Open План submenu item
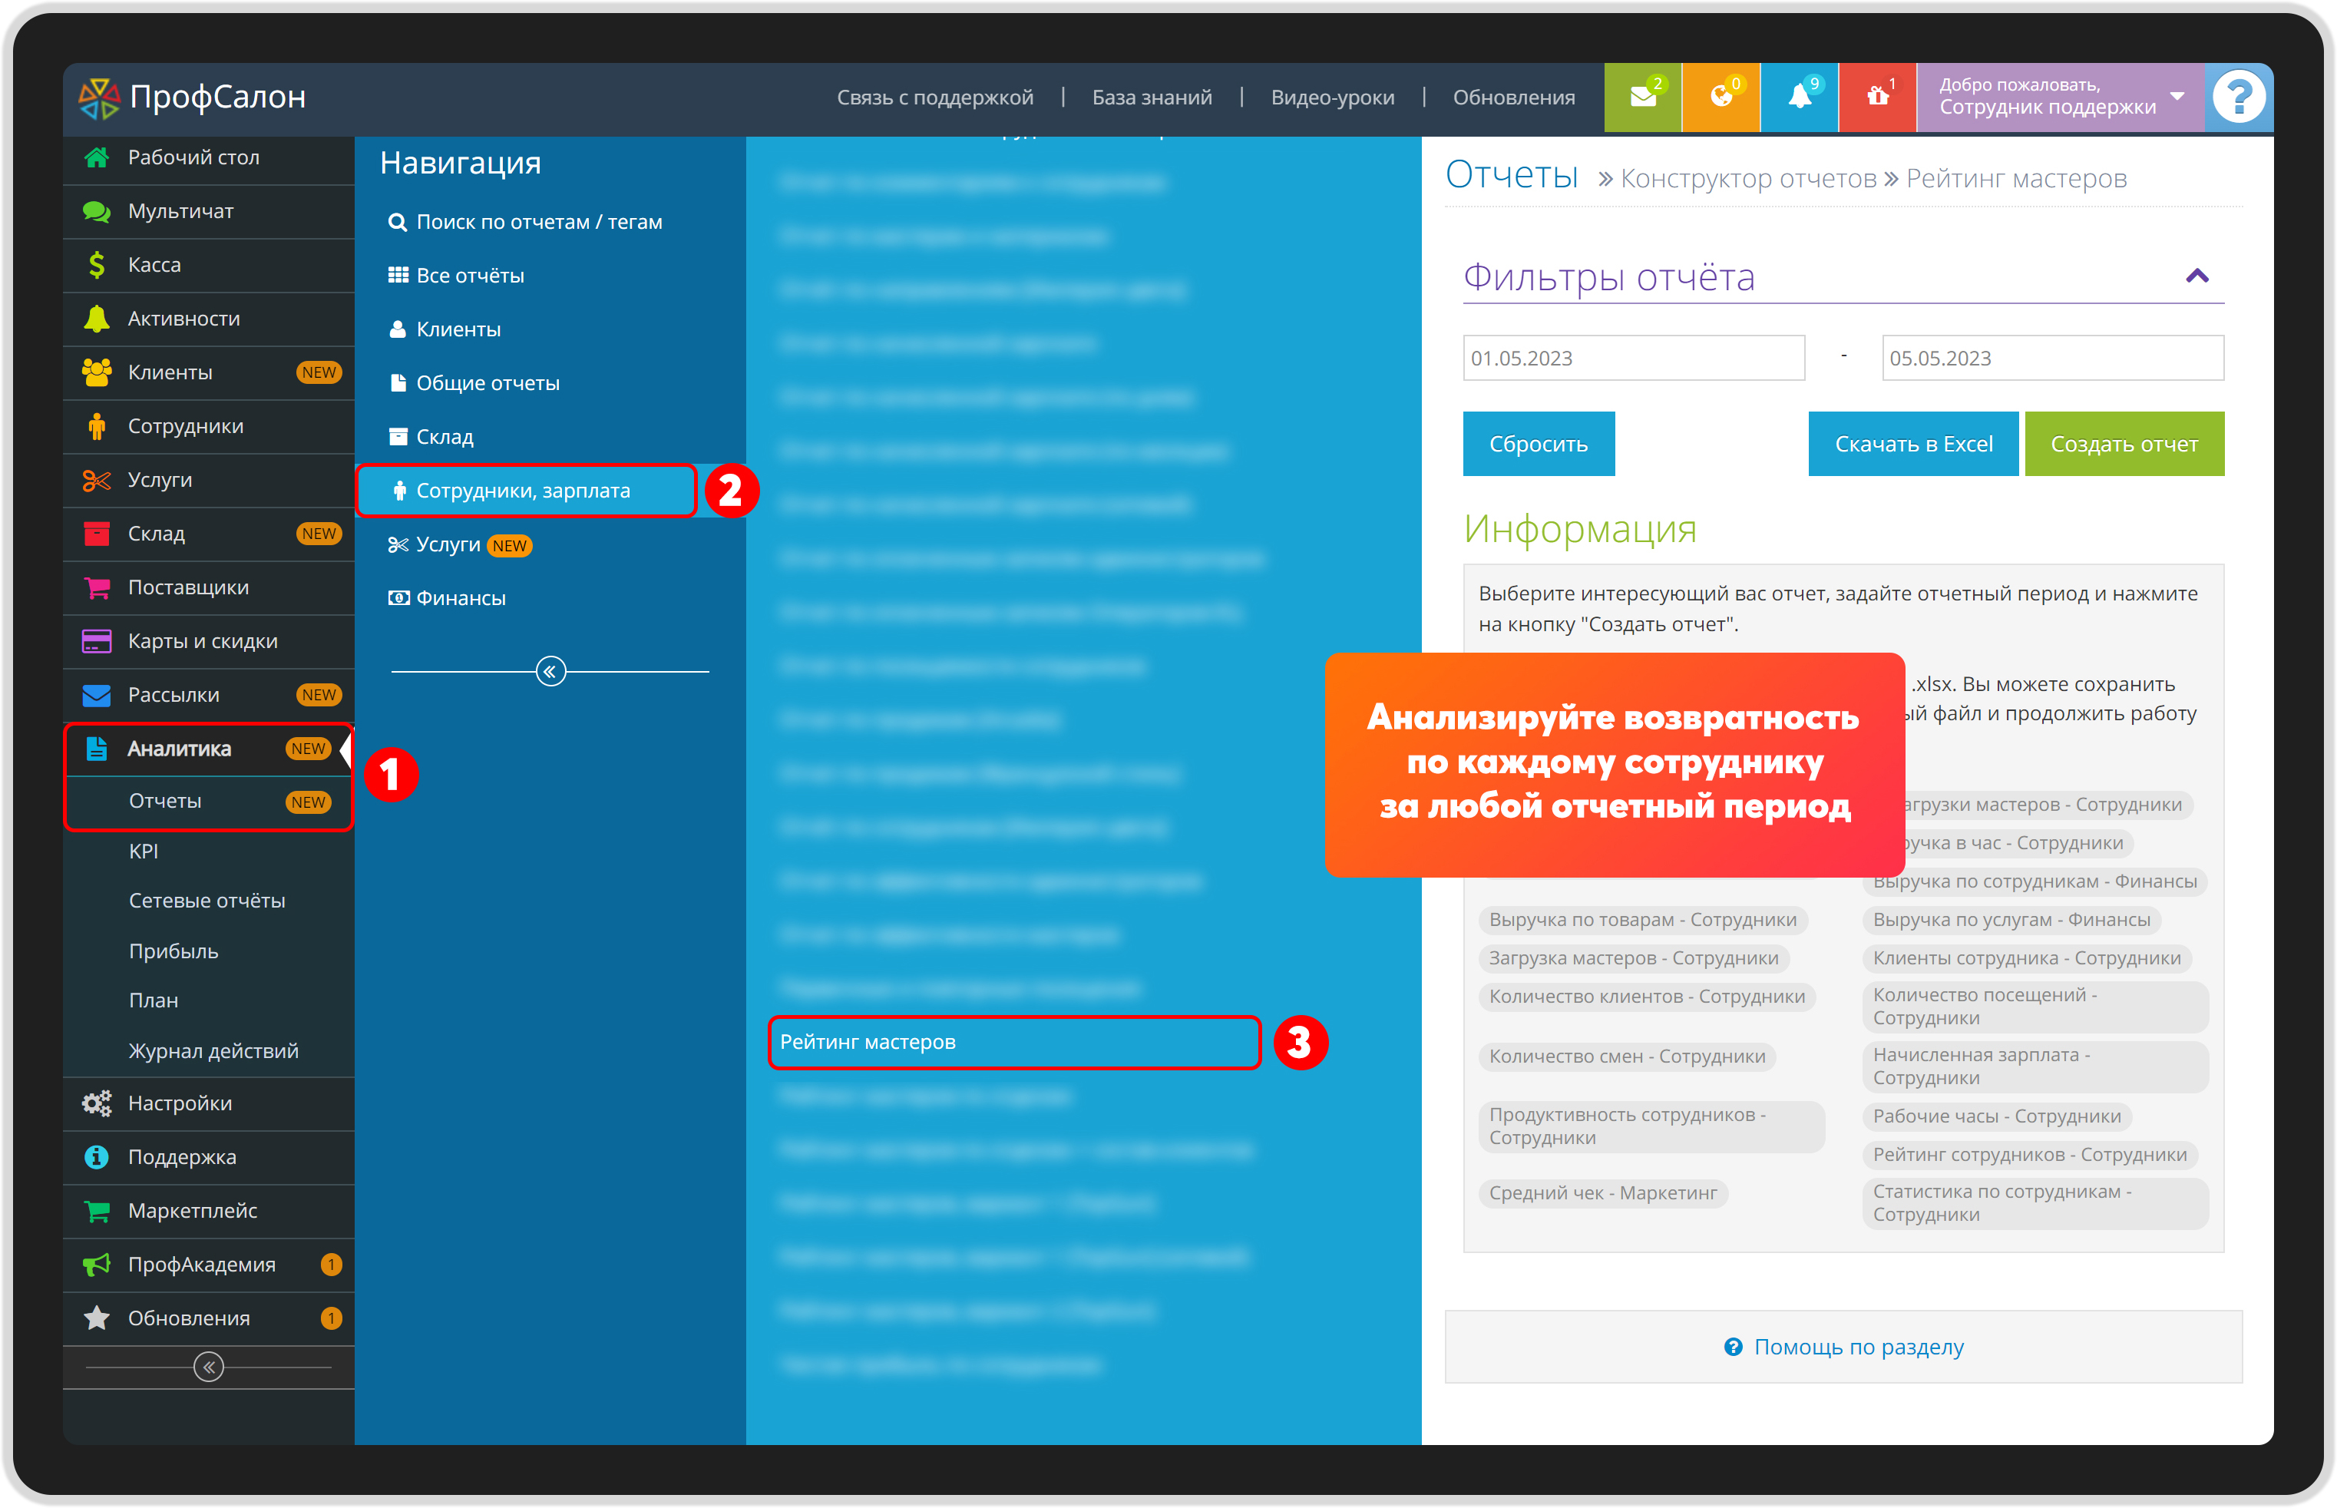 [209, 1002]
